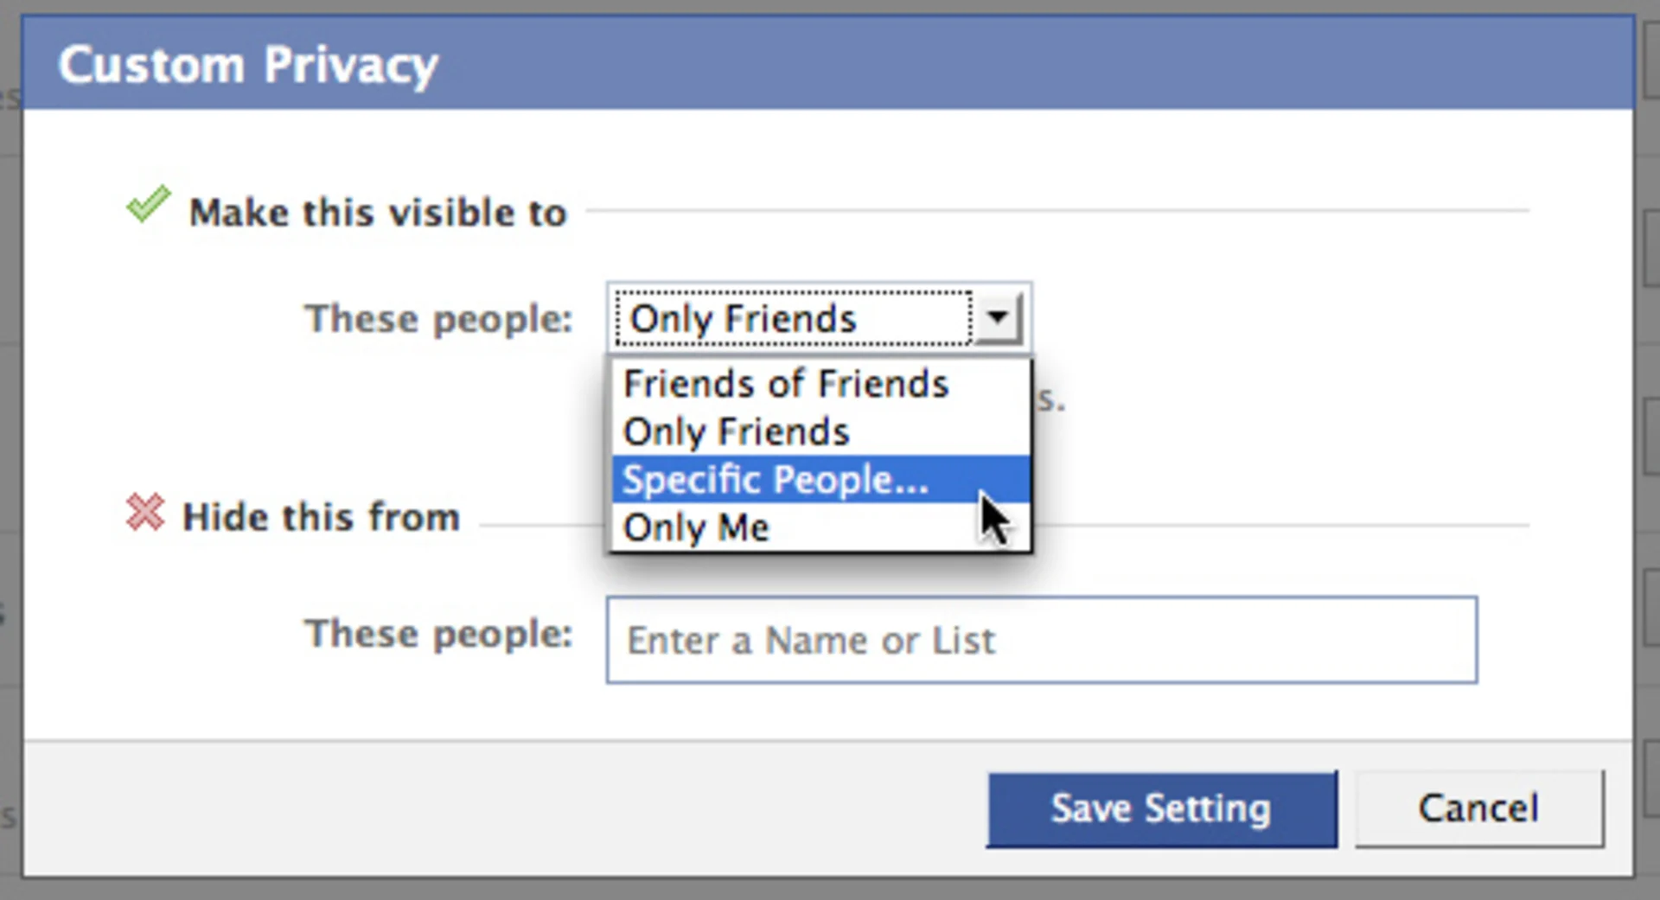Cancel the Custom Privacy dialog

point(1478,808)
